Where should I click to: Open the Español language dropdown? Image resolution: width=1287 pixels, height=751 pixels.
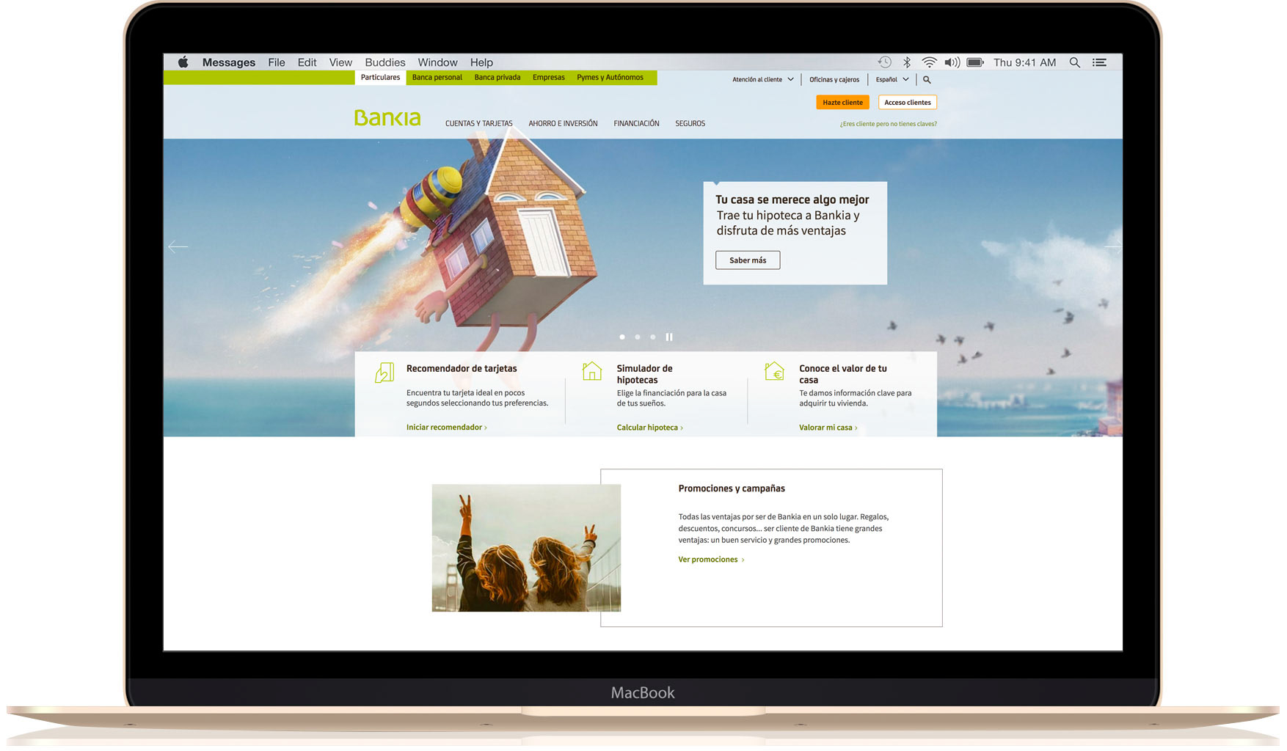click(892, 80)
